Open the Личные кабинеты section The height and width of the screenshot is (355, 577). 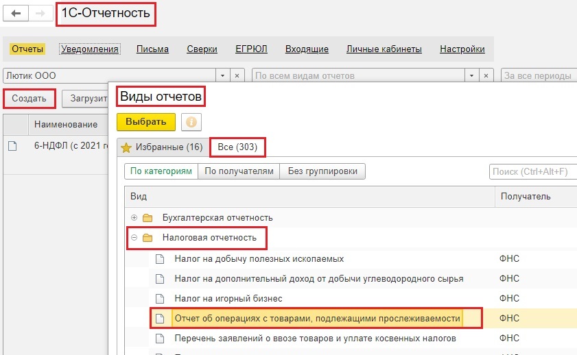point(384,49)
